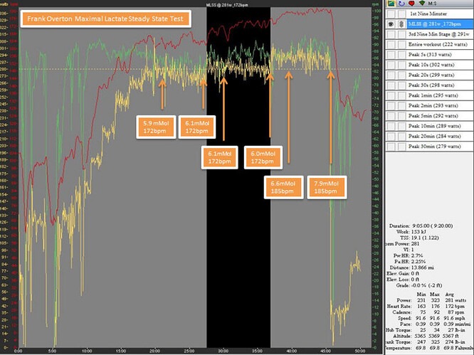Click the chart title MLSS @ 281w_172bpm
This screenshot has height=355, width=474.
click(227, 5)
